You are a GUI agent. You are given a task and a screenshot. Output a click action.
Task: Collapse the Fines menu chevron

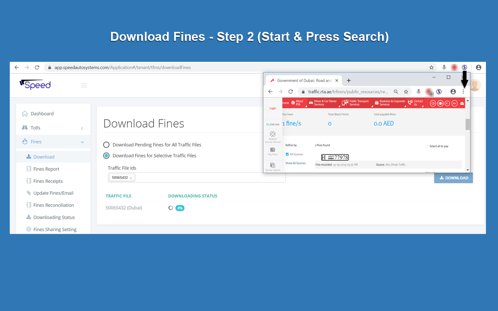click(82, 142)
